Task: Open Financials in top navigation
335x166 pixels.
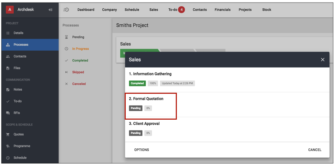Action: point(223,10)
